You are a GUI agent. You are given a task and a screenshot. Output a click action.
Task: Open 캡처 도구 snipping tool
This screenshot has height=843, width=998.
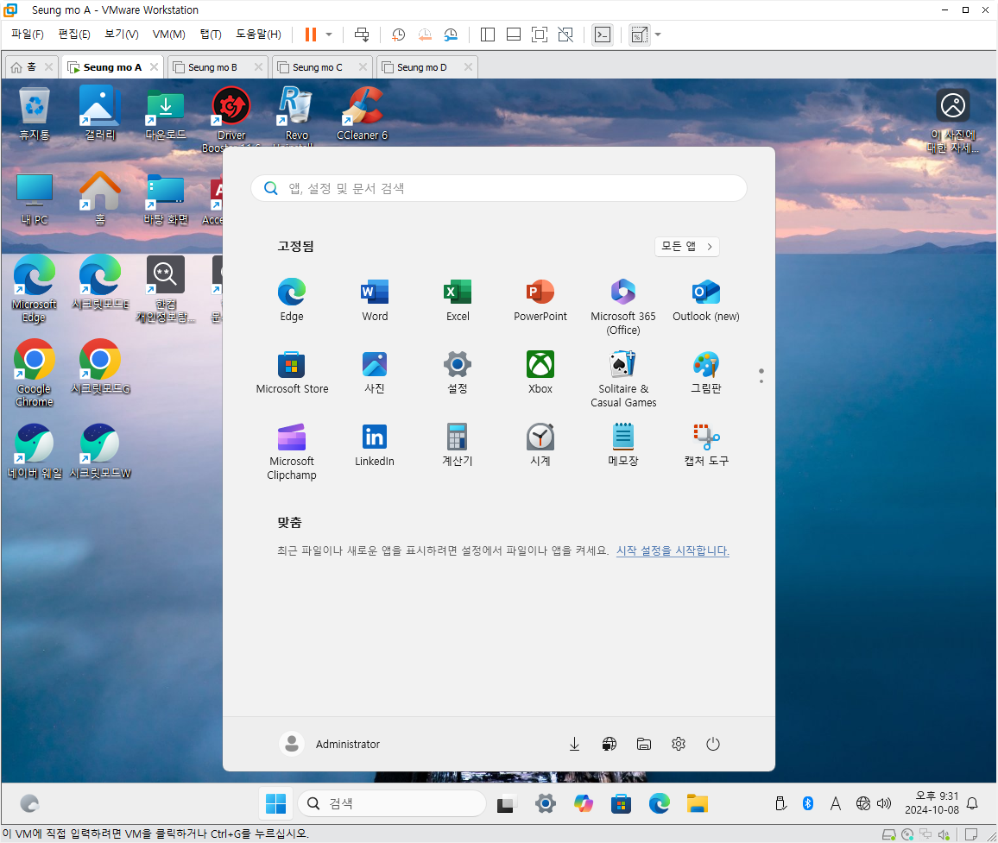(x=706, y=444)
